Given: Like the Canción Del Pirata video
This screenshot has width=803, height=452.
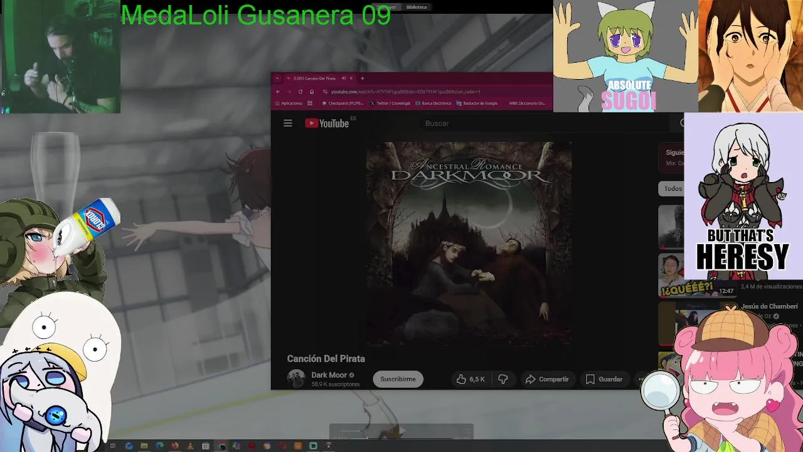Looking at the screenshot, I should point(470,379).
